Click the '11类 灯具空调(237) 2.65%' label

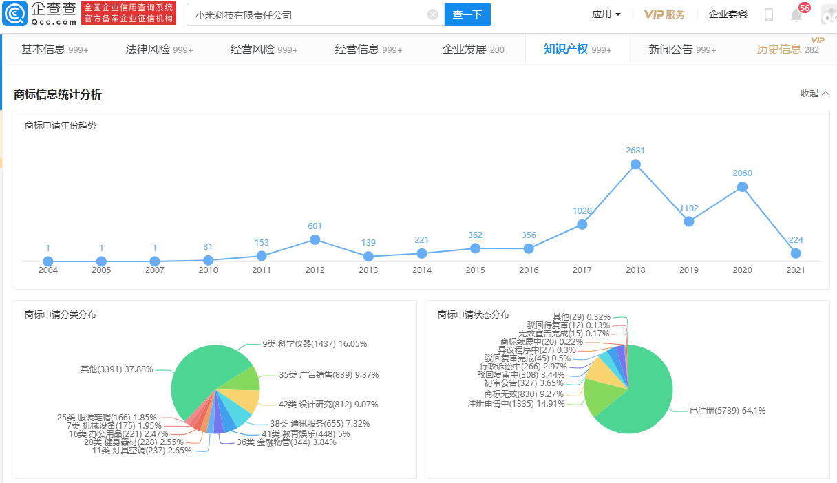click(x=142, y=451)
